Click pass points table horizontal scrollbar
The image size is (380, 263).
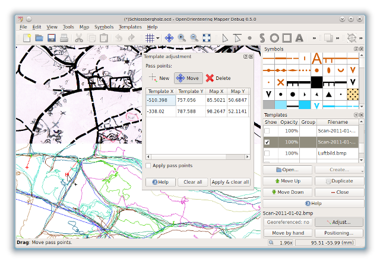[198, 157]
